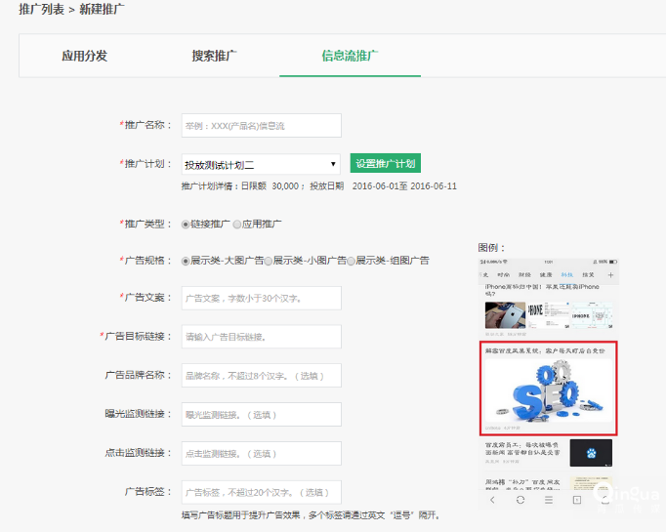Select the 信息流推广 tab

pyautogui.click(x=350, y=56)
